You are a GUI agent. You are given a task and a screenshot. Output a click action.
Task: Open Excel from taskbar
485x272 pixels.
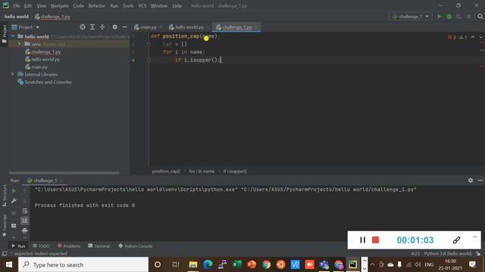(x=237, y=264)
